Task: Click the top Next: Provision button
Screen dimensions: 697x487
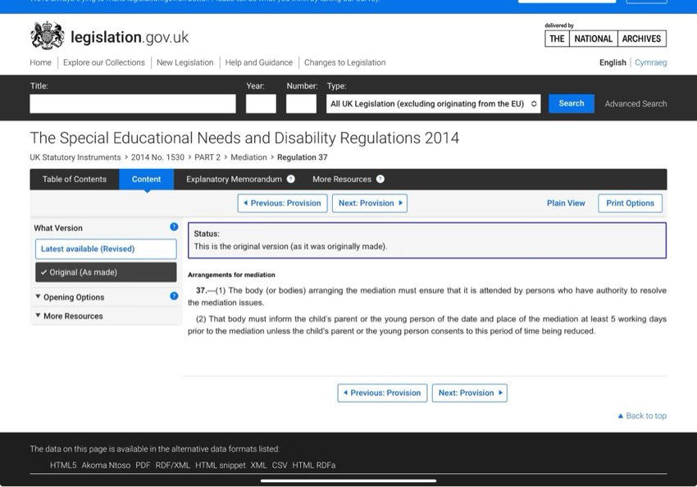Action: click(x=370, y=203)
